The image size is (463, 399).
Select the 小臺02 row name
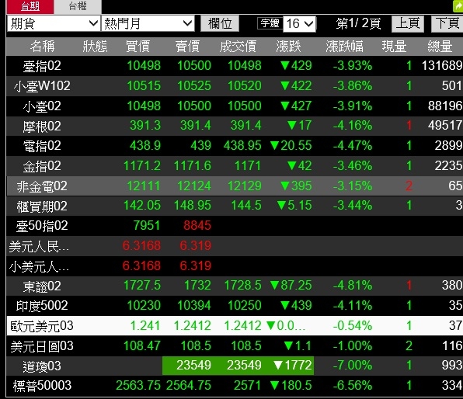click(x=42, y=106)
